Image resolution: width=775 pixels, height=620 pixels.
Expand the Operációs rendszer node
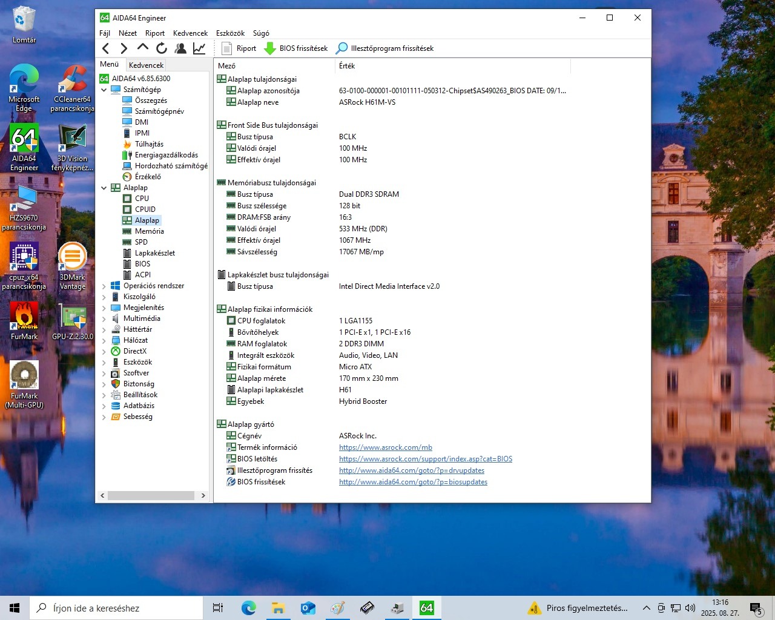(x=104, y=286)
